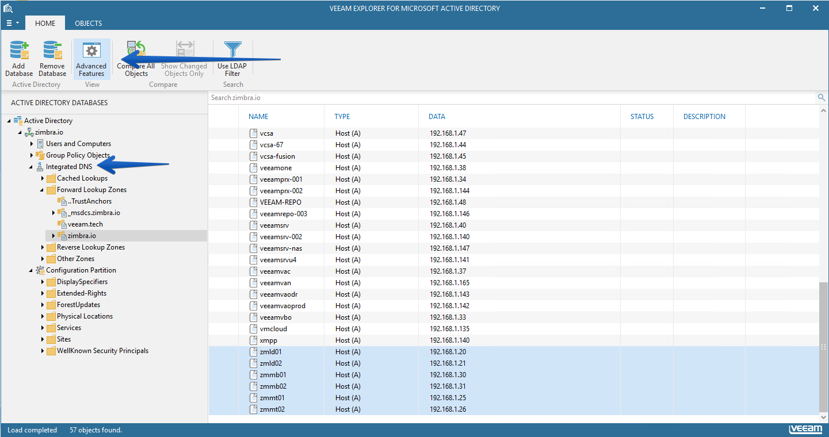Viewport: 829px width, 437px height.
Task: Select the Extended-Rights tree folder
Action: (82, 293)
